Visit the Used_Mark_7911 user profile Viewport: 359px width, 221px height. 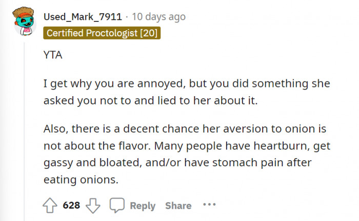pyautogui.click(x=81, y=17)
